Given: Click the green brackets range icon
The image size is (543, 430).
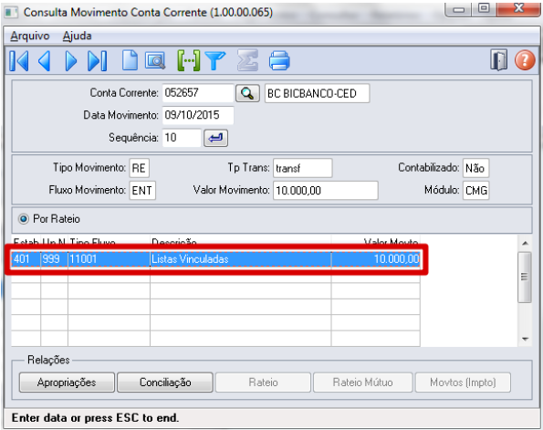Looking at the screenshot, I should (188, 60).
